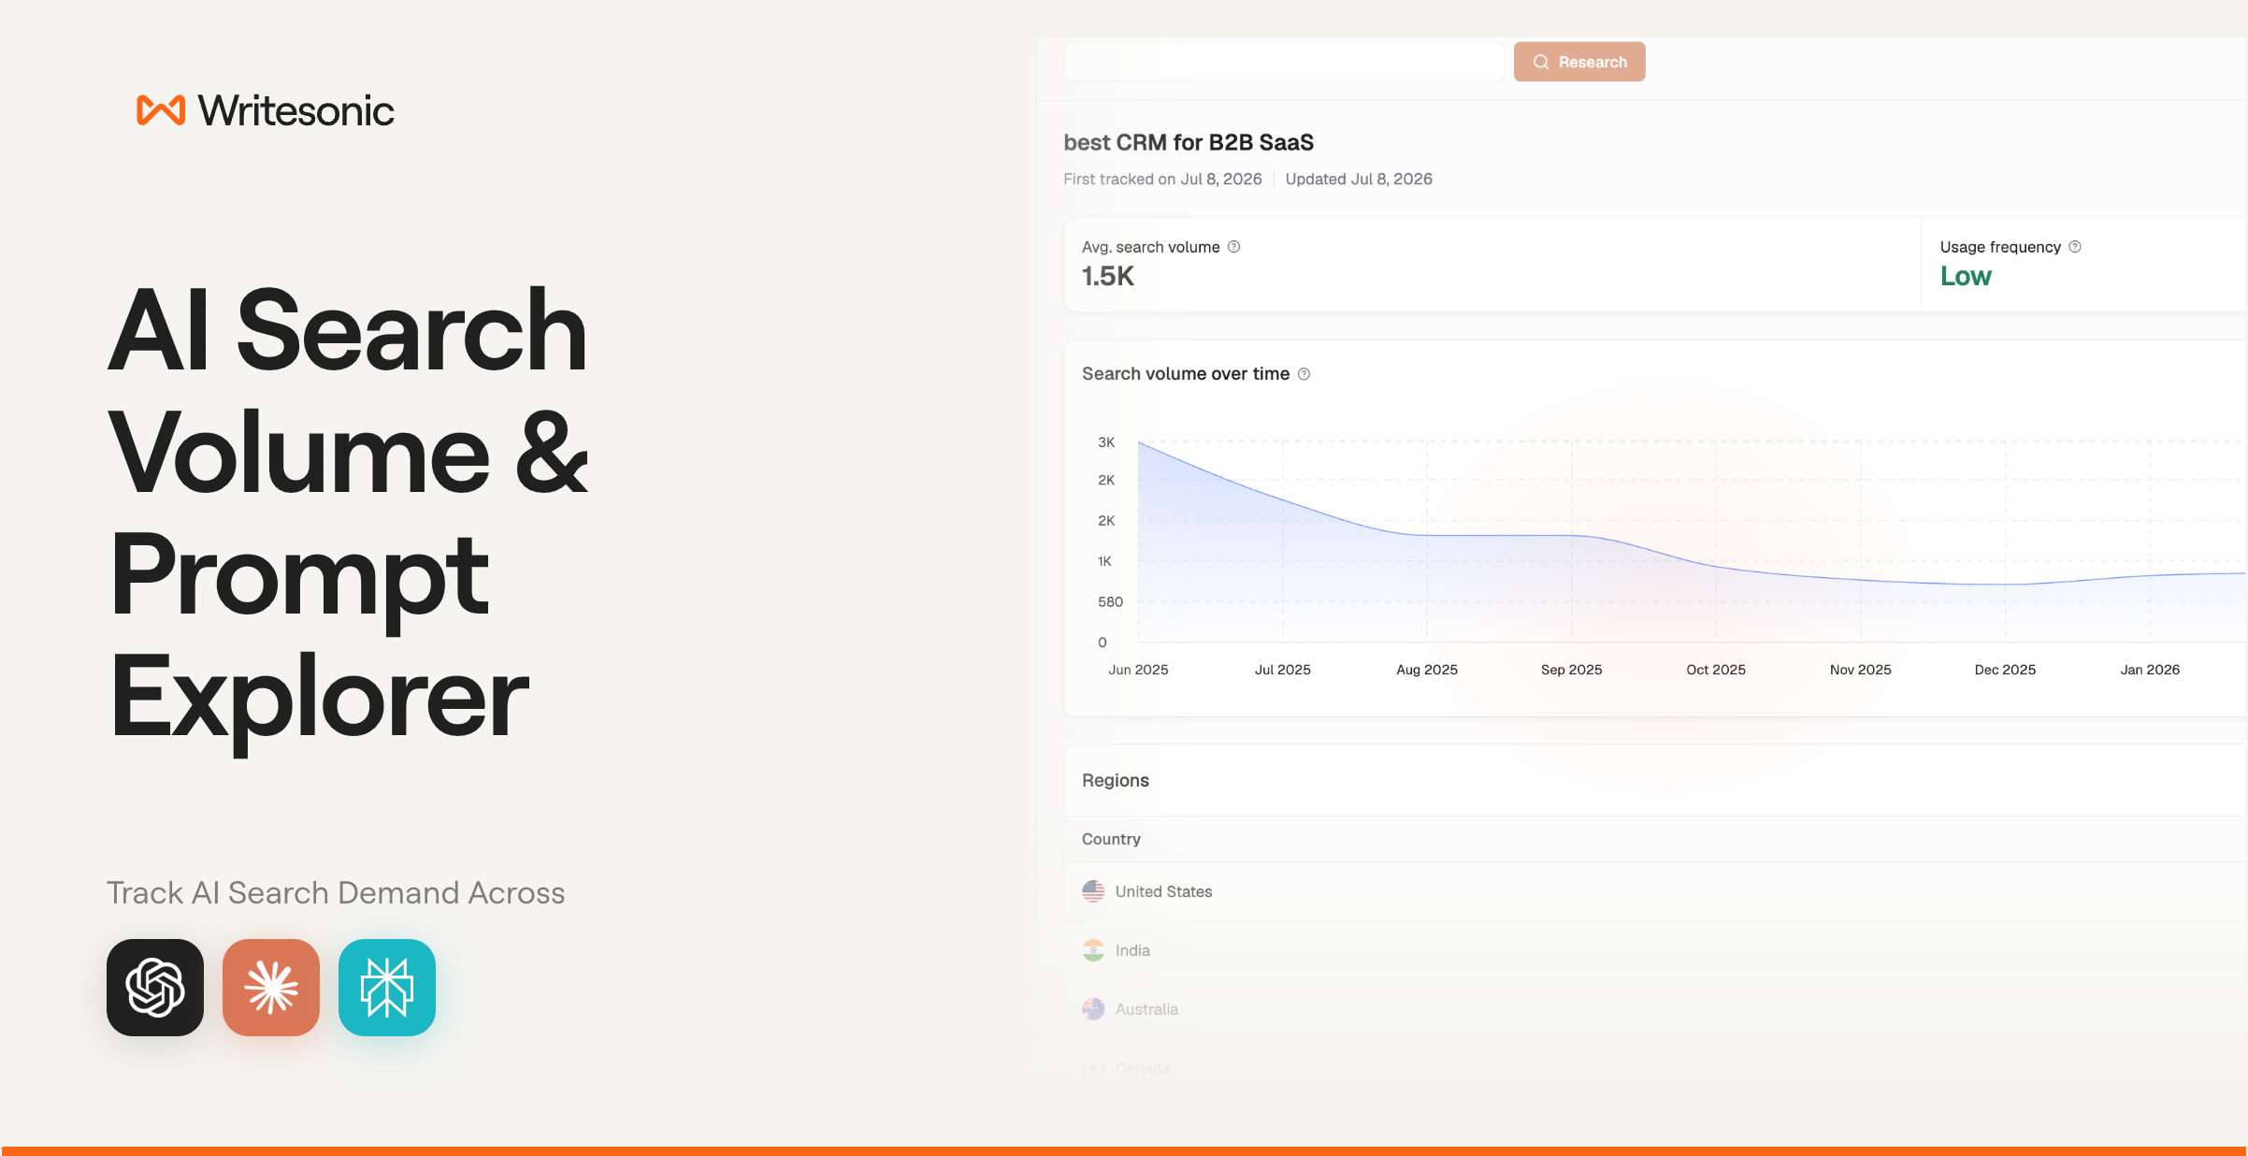Click the Research button
This screenshot has height=1156, width=2248.
coord(1579,62)
